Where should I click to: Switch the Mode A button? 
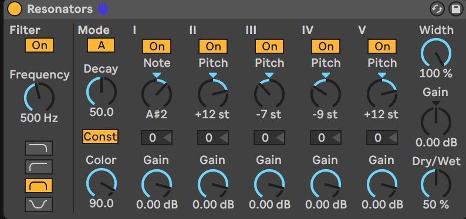pyautogui.click(x=101, y=46)
